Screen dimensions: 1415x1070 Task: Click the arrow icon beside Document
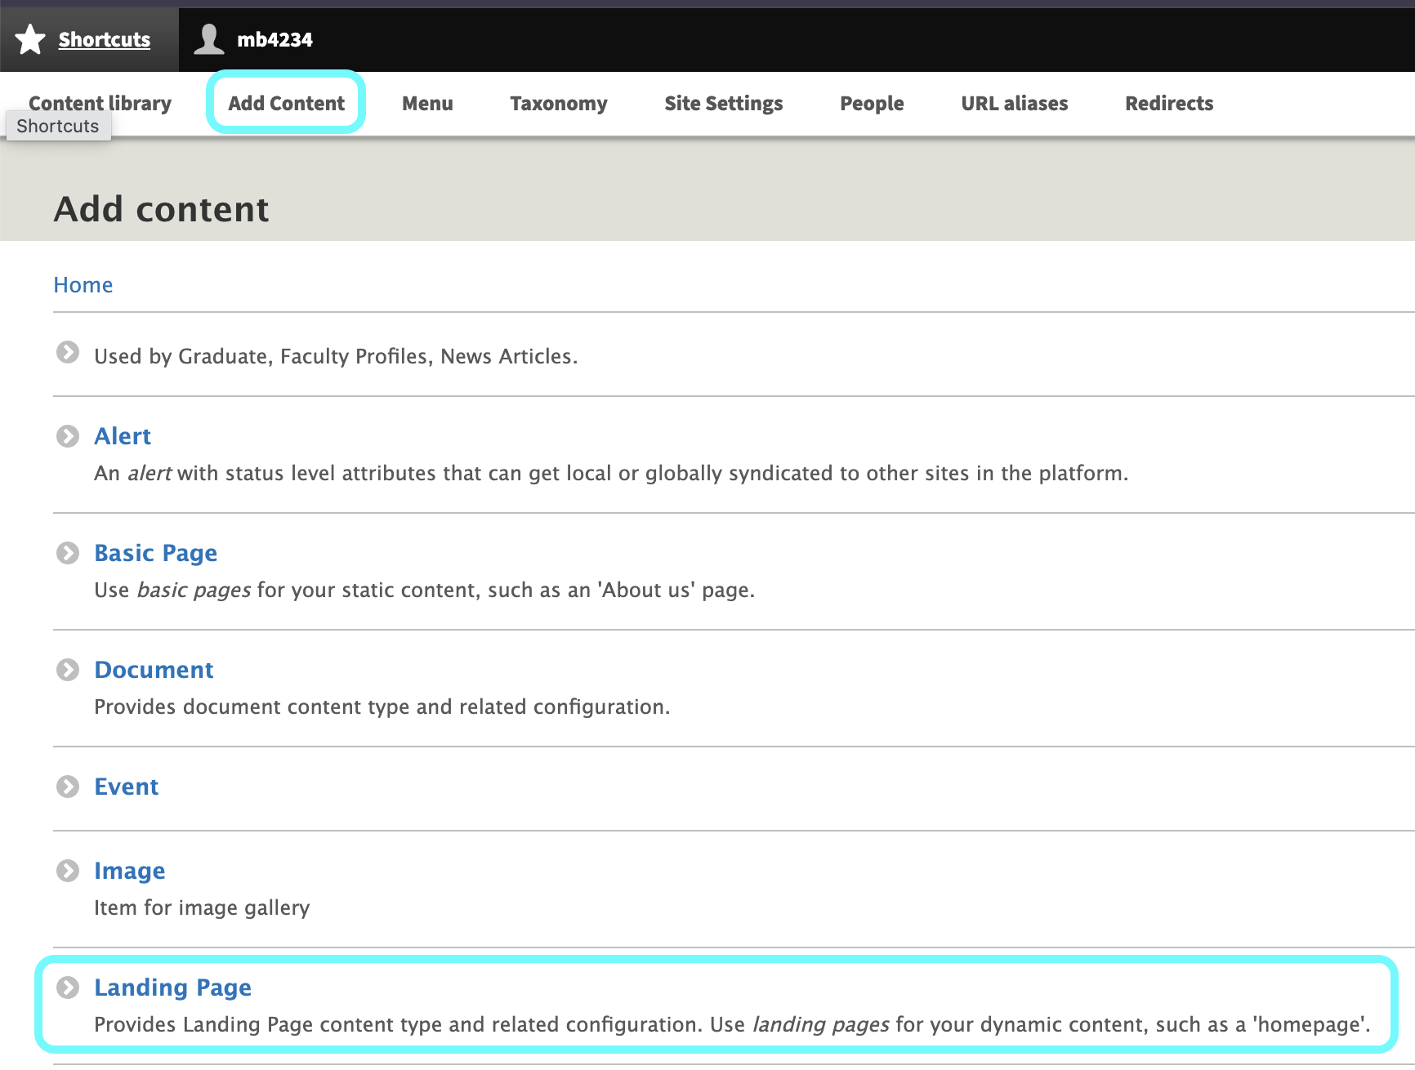pyautogui.click(x=68, y=670)
